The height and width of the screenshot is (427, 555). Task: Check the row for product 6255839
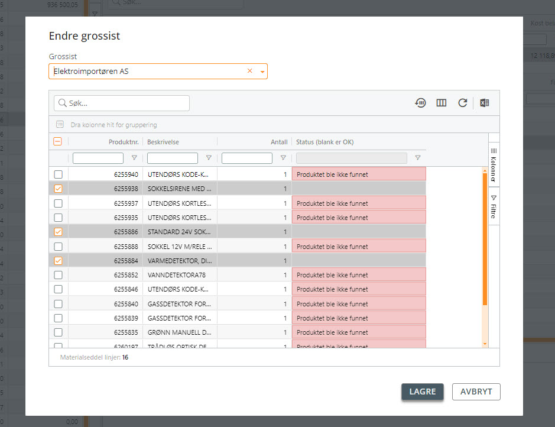tap(58, 318)
